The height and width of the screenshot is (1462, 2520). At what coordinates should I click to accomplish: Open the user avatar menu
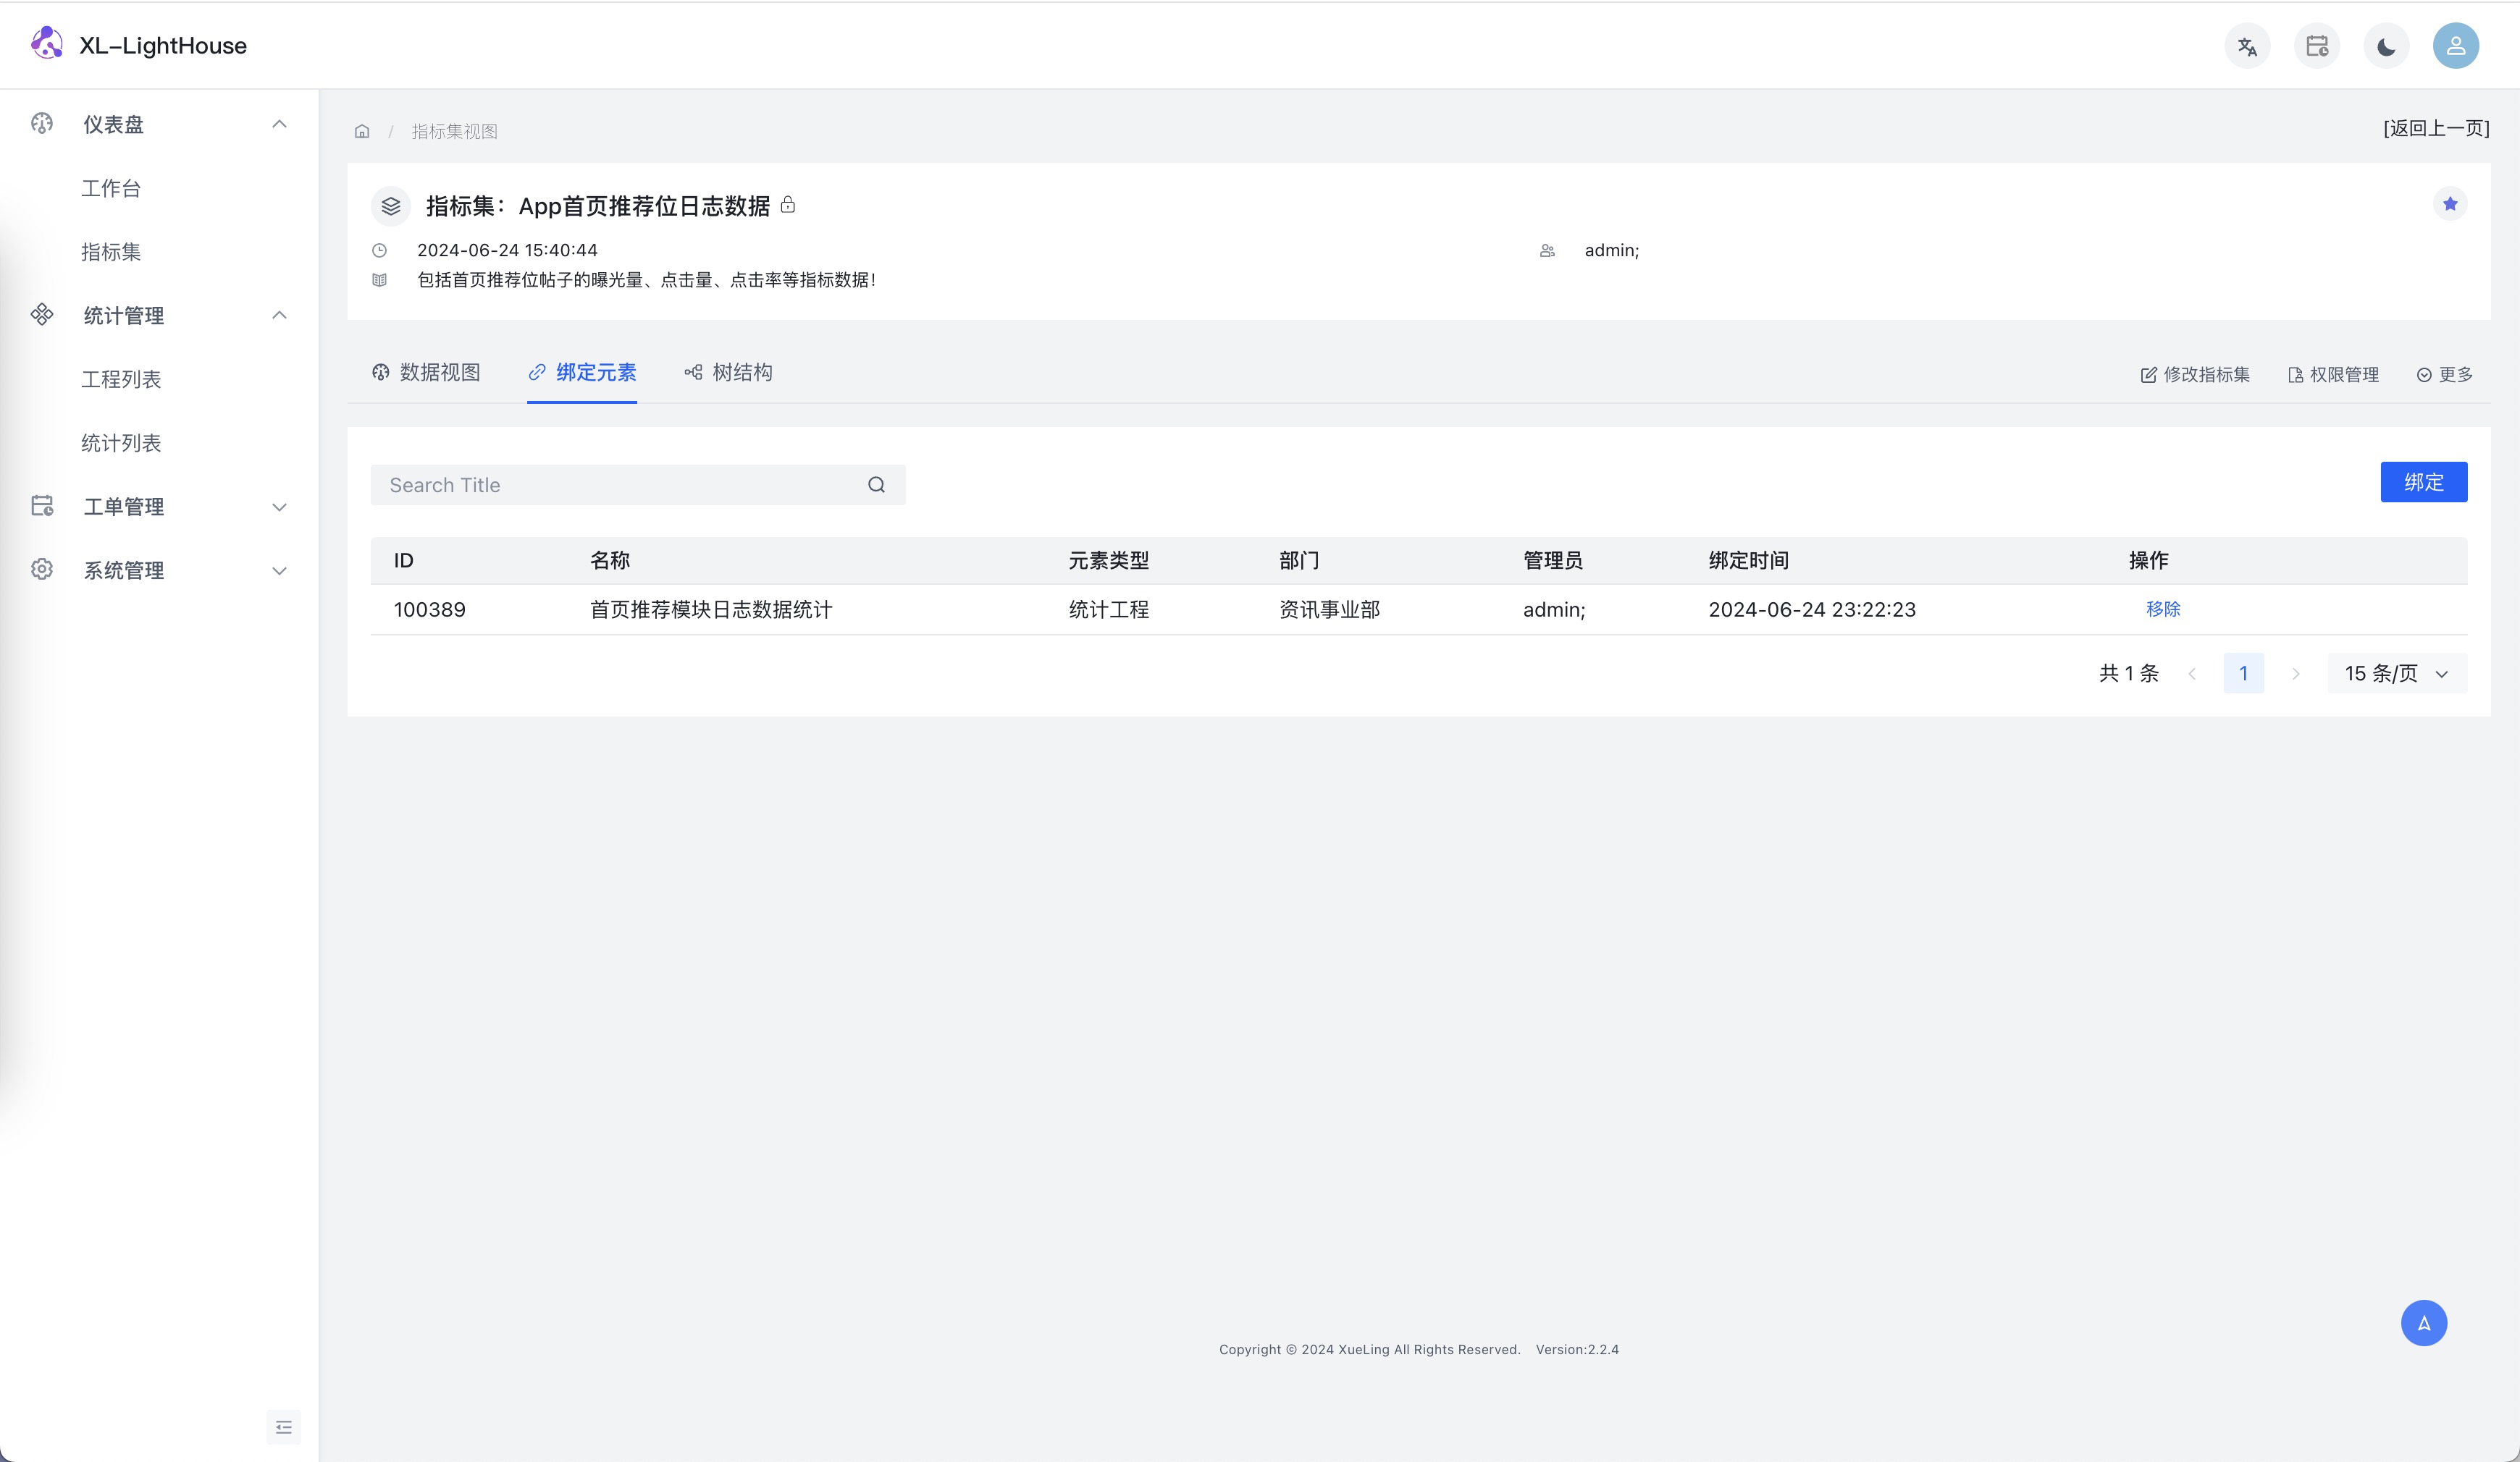2455,46
